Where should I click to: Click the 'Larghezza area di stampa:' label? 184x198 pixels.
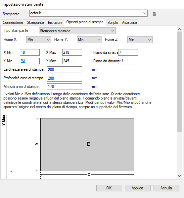pos(24,69)
